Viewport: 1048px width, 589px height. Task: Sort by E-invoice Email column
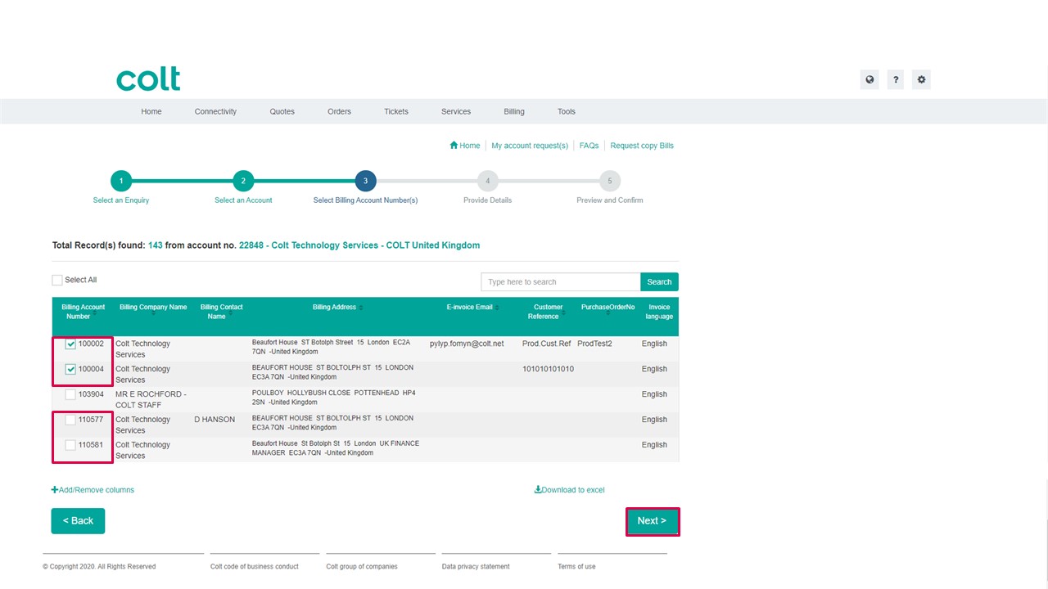tap(472, 308)
